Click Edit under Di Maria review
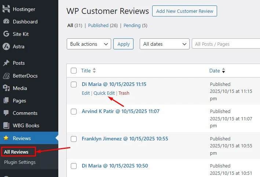The image size is (260, 177). tap(85, 93)
